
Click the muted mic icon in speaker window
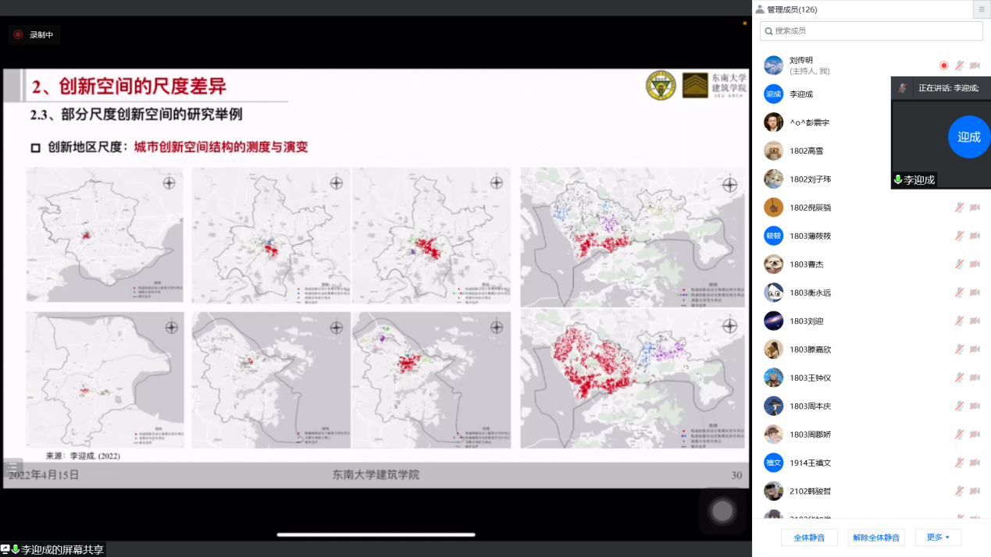(903, 88)
